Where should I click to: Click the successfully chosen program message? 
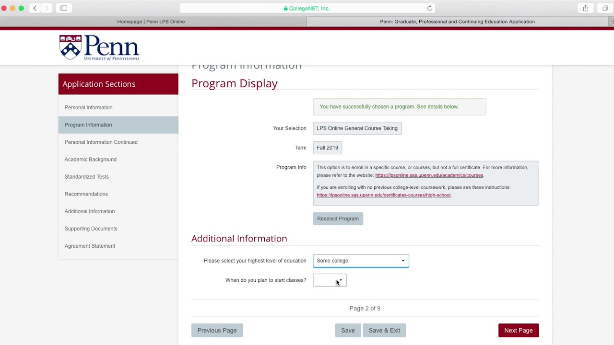click(x=399, y=106)
